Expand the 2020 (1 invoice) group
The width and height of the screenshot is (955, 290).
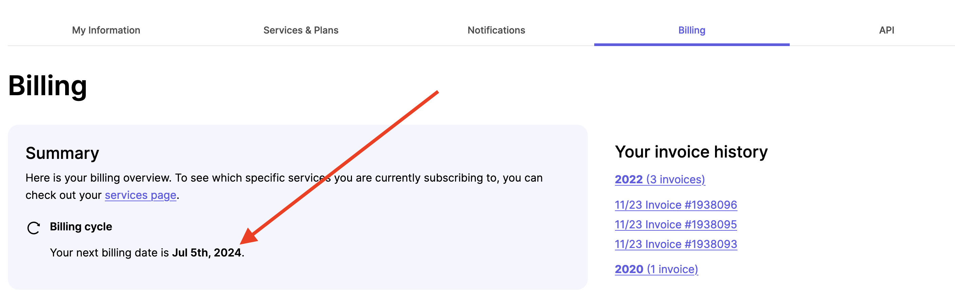656,269
